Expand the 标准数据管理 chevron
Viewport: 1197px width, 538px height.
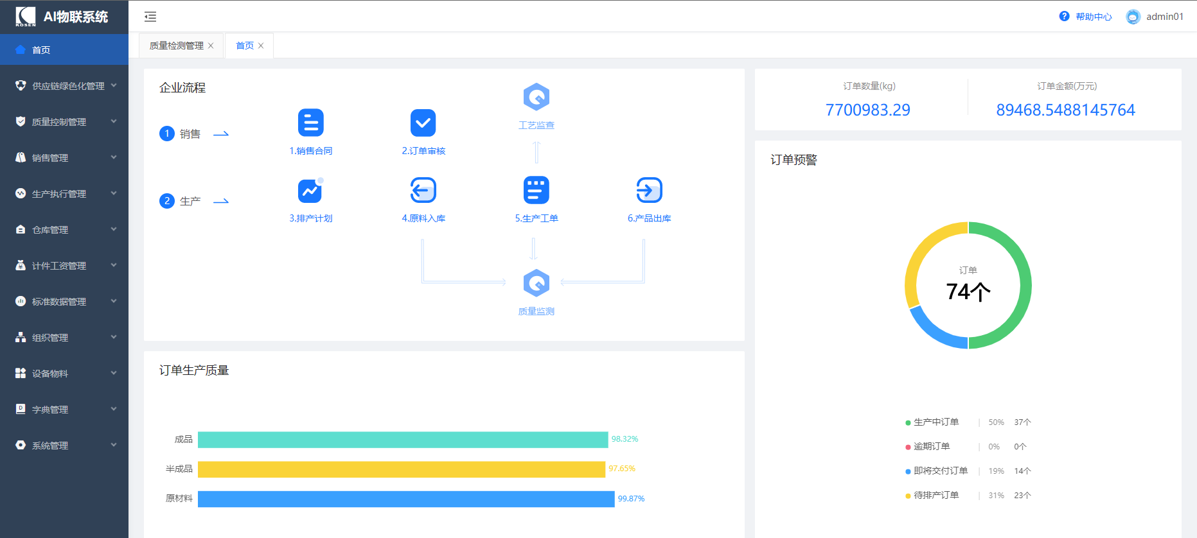tap(114, 301)
